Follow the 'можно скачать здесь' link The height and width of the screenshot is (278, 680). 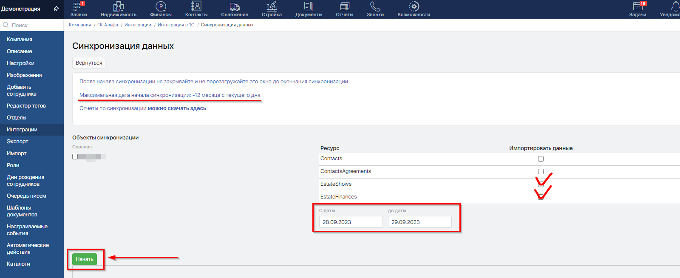pyautogui.click(x=177, y=108)
